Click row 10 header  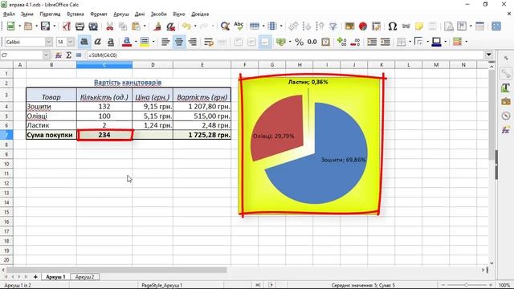(x=6, y=164)
